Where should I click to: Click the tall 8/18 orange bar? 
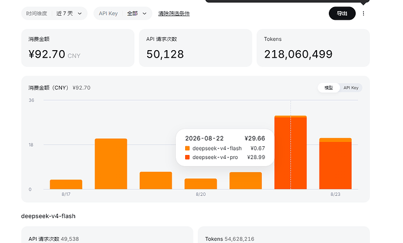111,164
